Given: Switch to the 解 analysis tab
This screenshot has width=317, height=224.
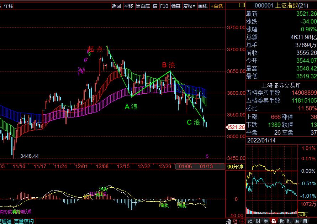Looking at the screenshot, I should (x=297, y=221).
